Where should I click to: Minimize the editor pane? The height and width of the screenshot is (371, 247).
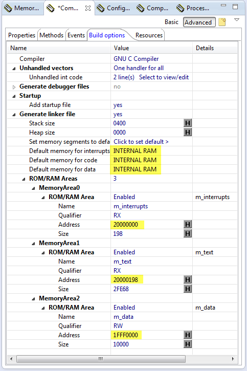[223, 6]
